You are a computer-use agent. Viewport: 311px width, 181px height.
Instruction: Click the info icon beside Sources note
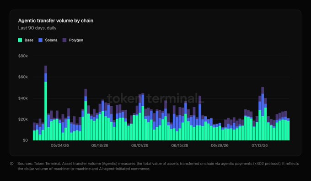tap(12, 164)
